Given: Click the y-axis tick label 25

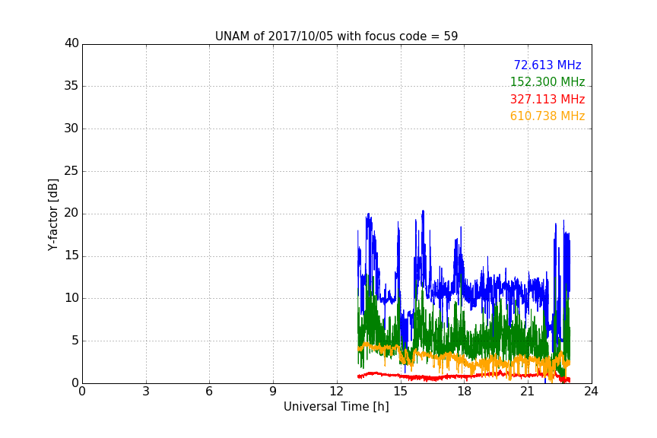Looking at the screenshot, I should coord(71,170).
